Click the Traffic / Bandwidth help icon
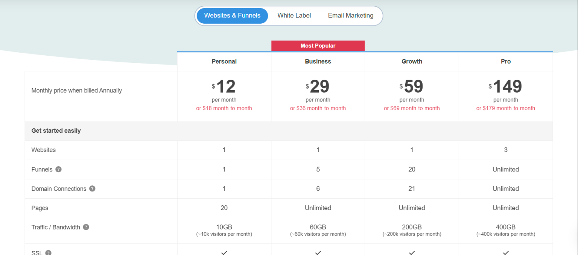This screenshot has width=578, height=255. pos(86,227)
